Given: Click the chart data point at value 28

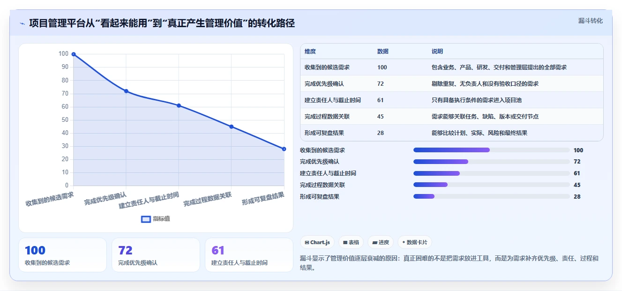Looking at the screenshot, I should (x=284, y=149).
